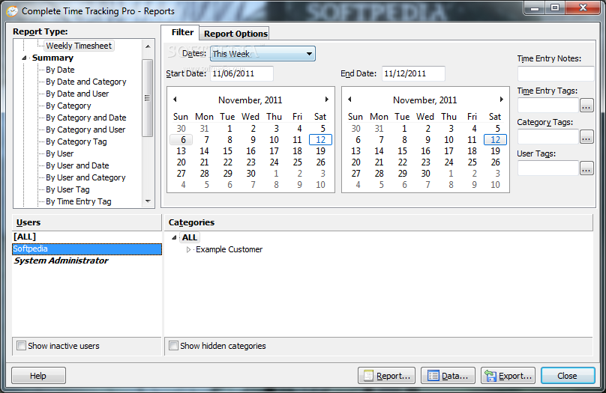Viewport: 606px width, 393px height.
Task: Select the By User report type
Action: (x=59, y=153)
